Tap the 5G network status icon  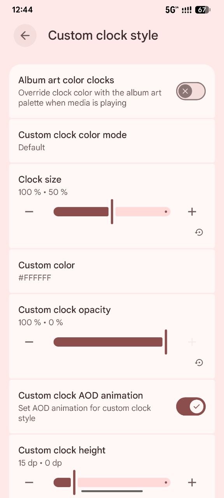coord(171,10)
